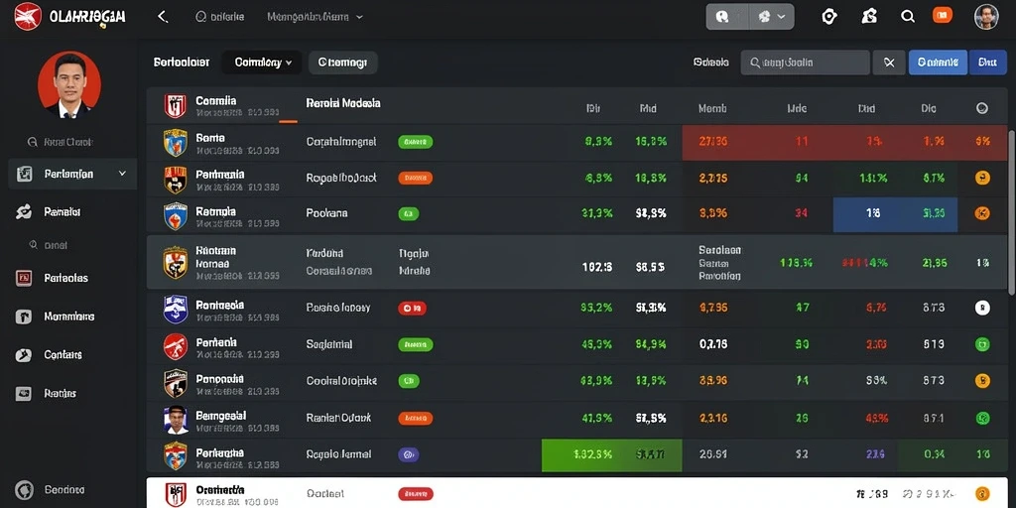Open the user avatar in top-right corner
The width and height of the screenshot is (1016, 508).
pos(986,17)
